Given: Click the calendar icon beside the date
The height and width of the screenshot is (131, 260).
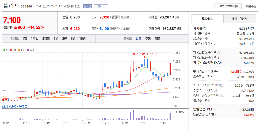Looking at the screenshot, I should tap(44, 6).
